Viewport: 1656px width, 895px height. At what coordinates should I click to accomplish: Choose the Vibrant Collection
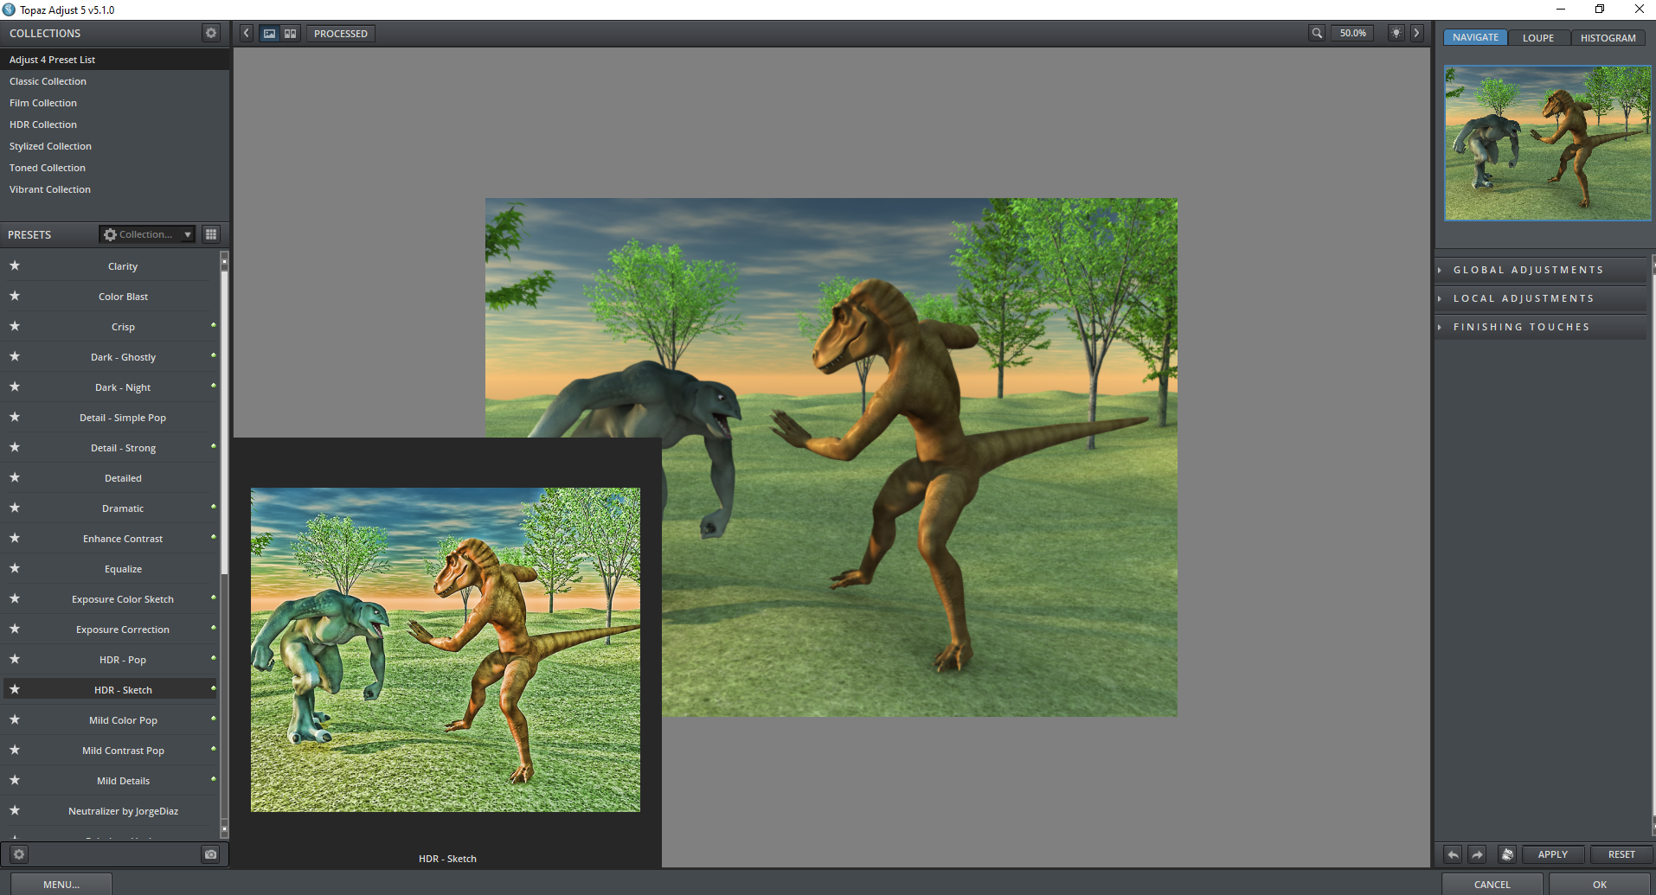[x=114, y=189]
